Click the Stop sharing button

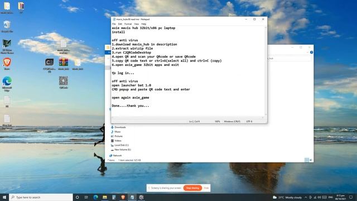pyautogui.click(x=192, y=188)
